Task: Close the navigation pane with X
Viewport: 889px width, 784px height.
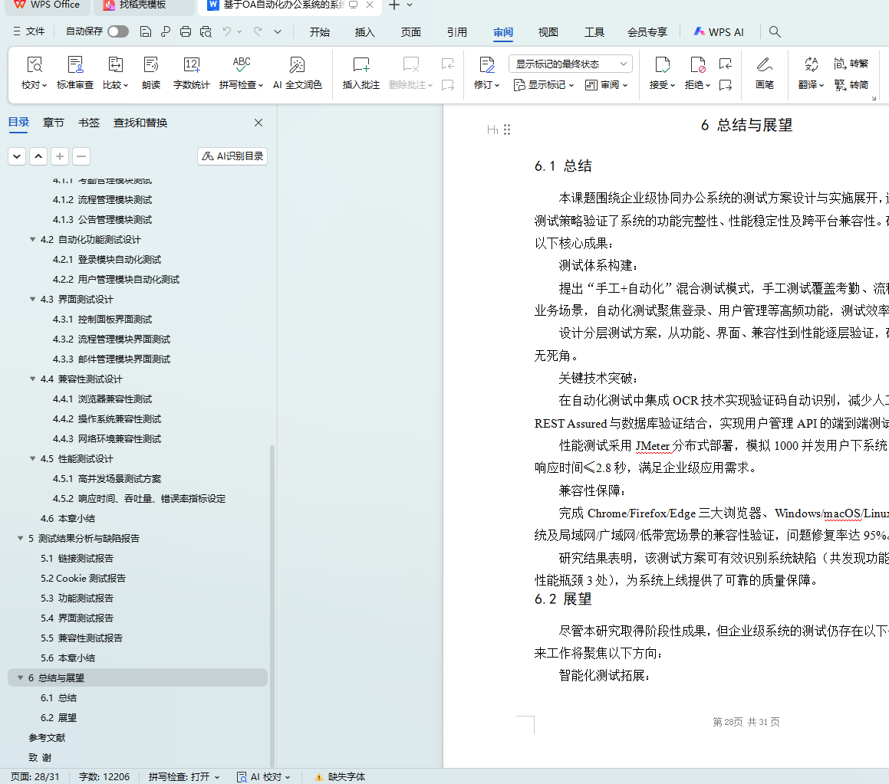Action: [258, 123]
